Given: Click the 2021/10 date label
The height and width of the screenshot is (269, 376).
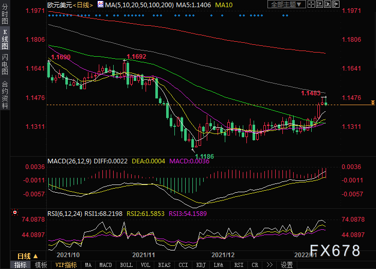Looking at the screenshot, I should tap(68, 255).
